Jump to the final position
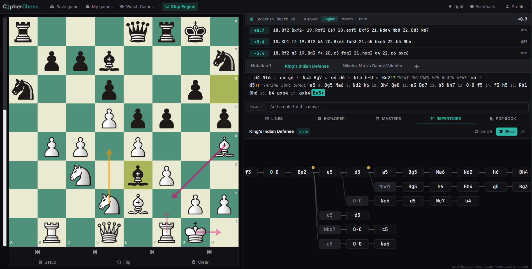The height and width of the screenshot is (269, 532). click(x=209, y=252)
